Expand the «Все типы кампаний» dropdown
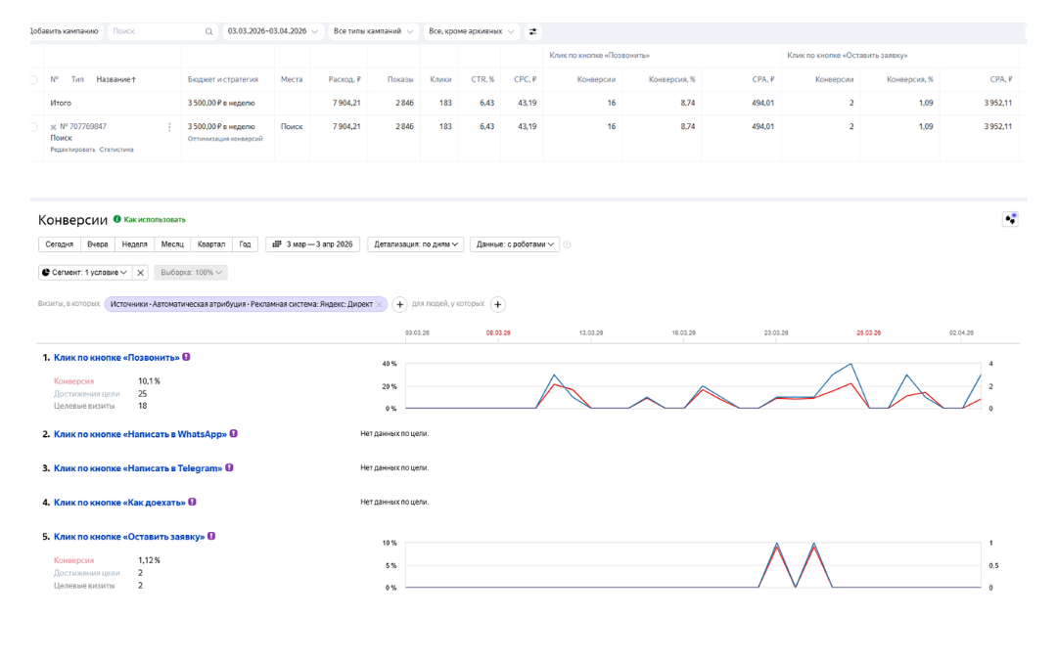Image resolution: width=1057 pixels, height=661 pixels. (373, 31)
